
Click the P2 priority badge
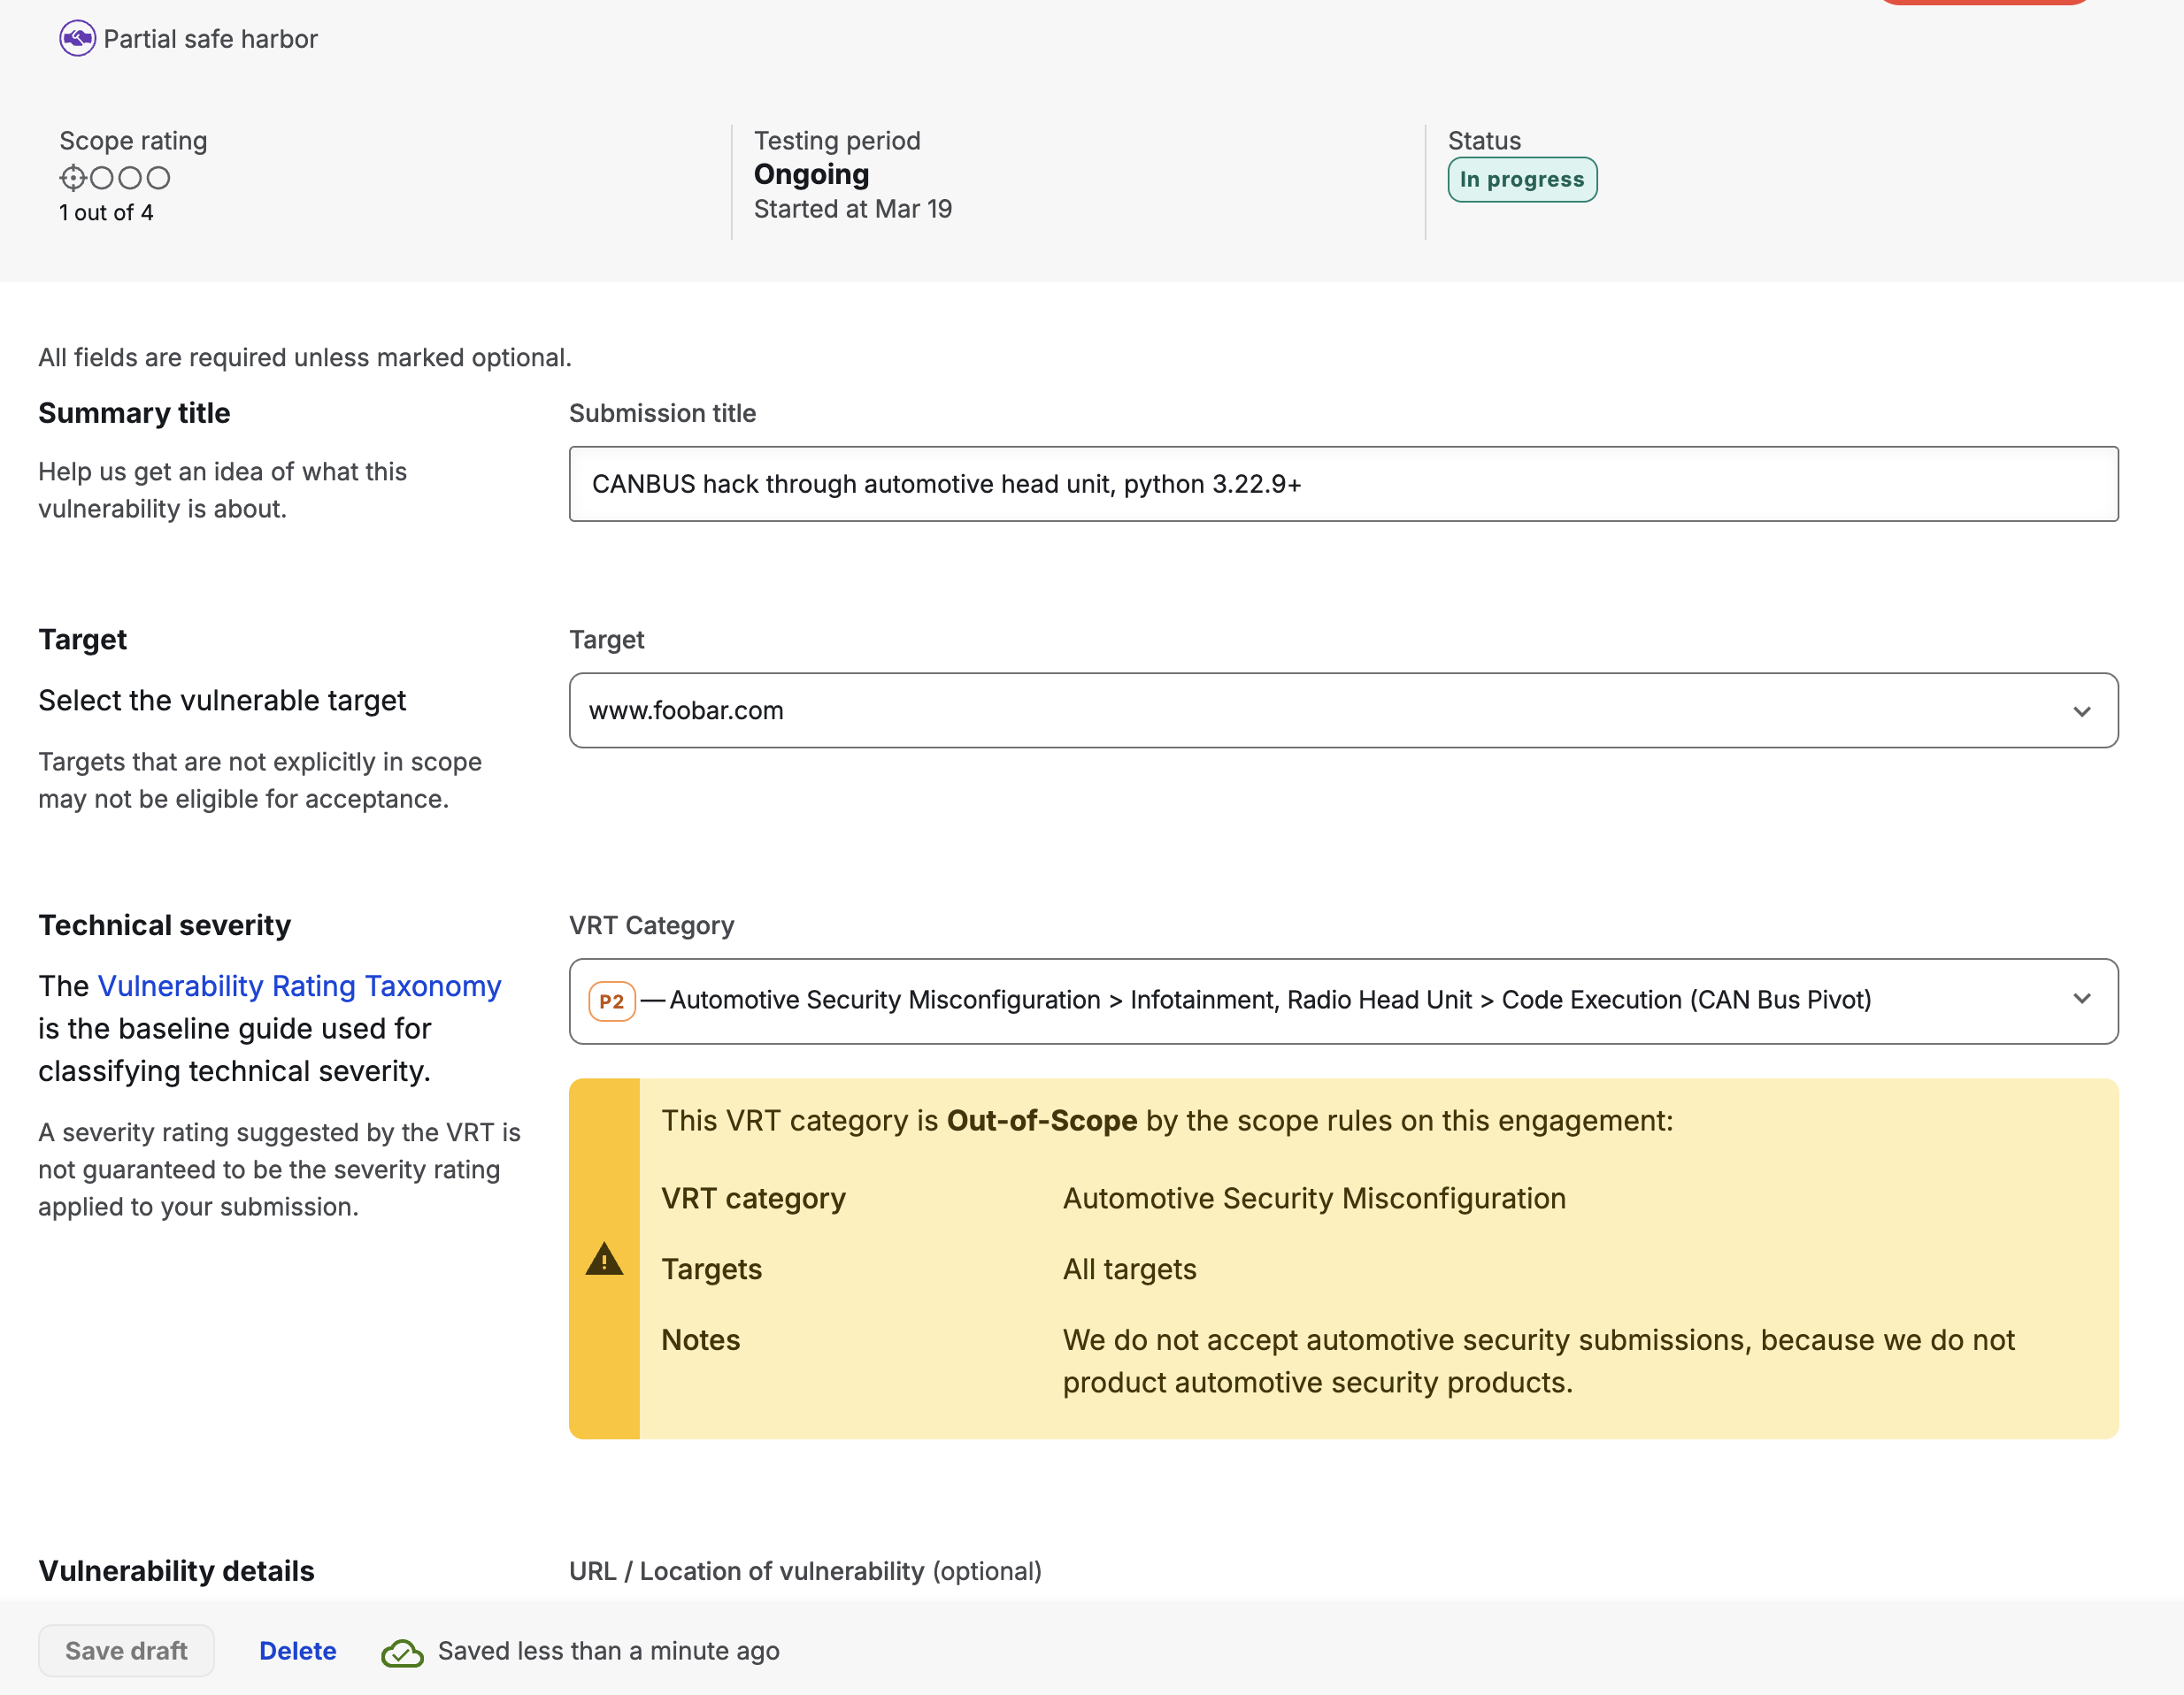(612, 1001)
